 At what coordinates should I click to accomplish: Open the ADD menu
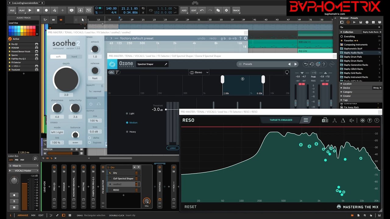pos(184,10)
